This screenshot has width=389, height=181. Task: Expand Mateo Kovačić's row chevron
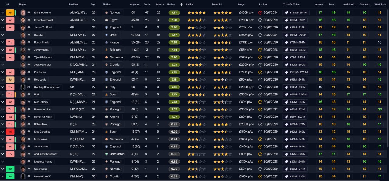click(x=2, y=176)
